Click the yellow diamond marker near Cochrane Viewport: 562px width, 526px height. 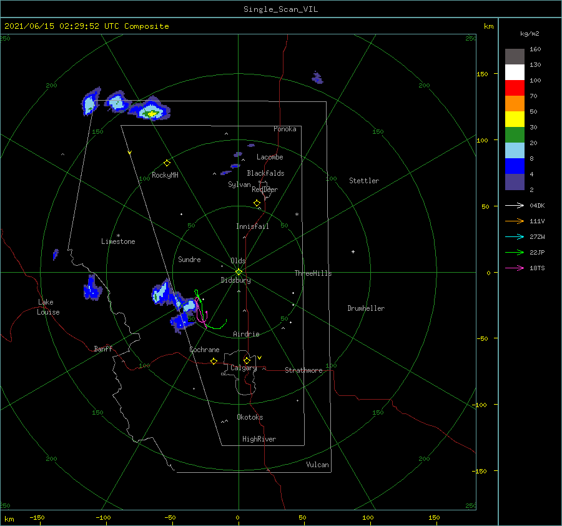coord(214,361)
